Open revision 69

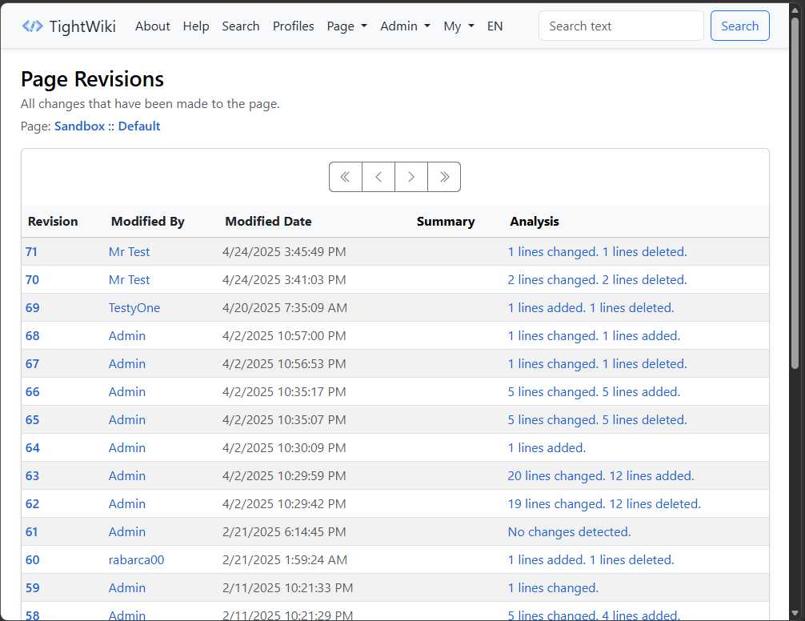tap(32, 308)
